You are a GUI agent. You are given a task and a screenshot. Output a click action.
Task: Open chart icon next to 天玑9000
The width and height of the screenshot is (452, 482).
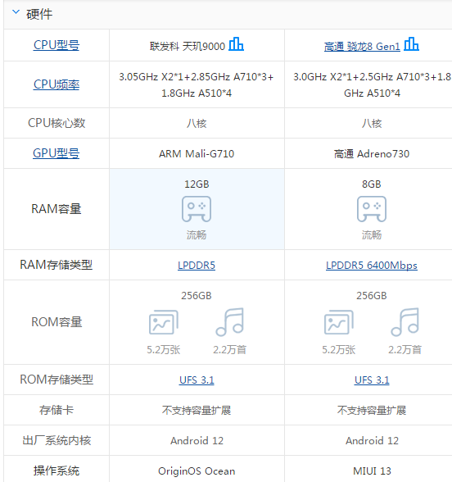pyautogui.click(x=236, y=44)
